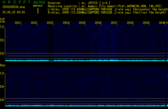
Task: Select the 2ch 0.30 version label
Action: [39, 2]
